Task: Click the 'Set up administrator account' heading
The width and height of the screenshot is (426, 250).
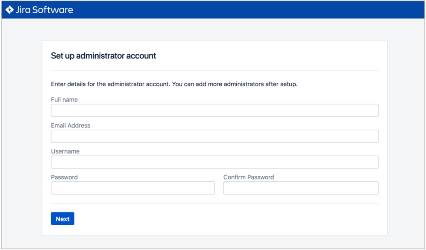Action: tap(103, 55)
